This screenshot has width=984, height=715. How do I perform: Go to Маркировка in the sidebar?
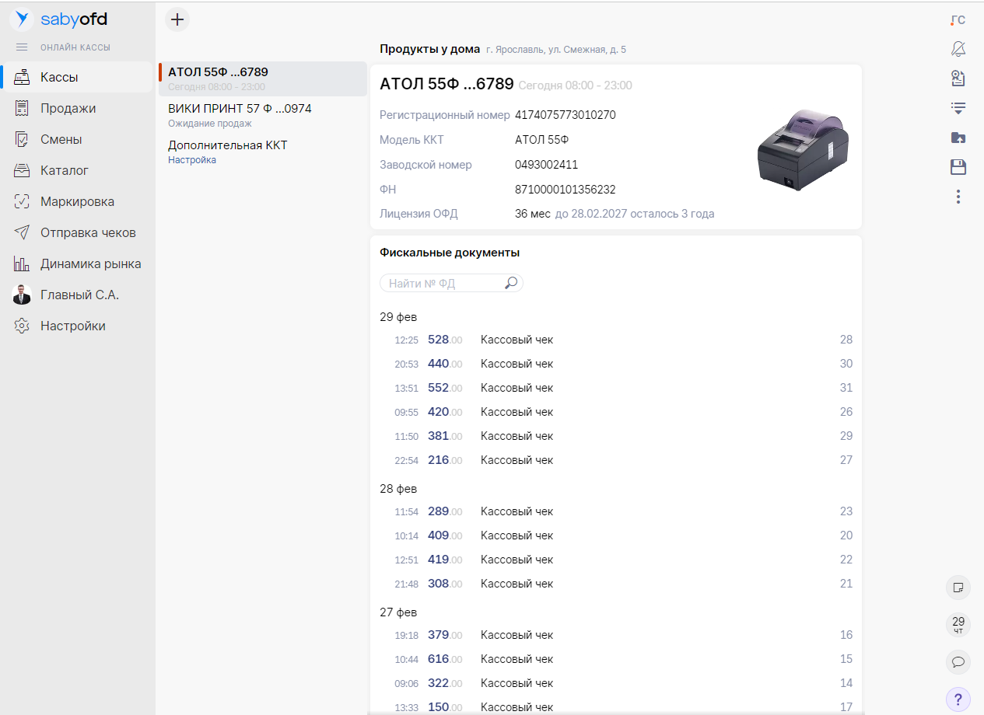click(x=77, y=201)
